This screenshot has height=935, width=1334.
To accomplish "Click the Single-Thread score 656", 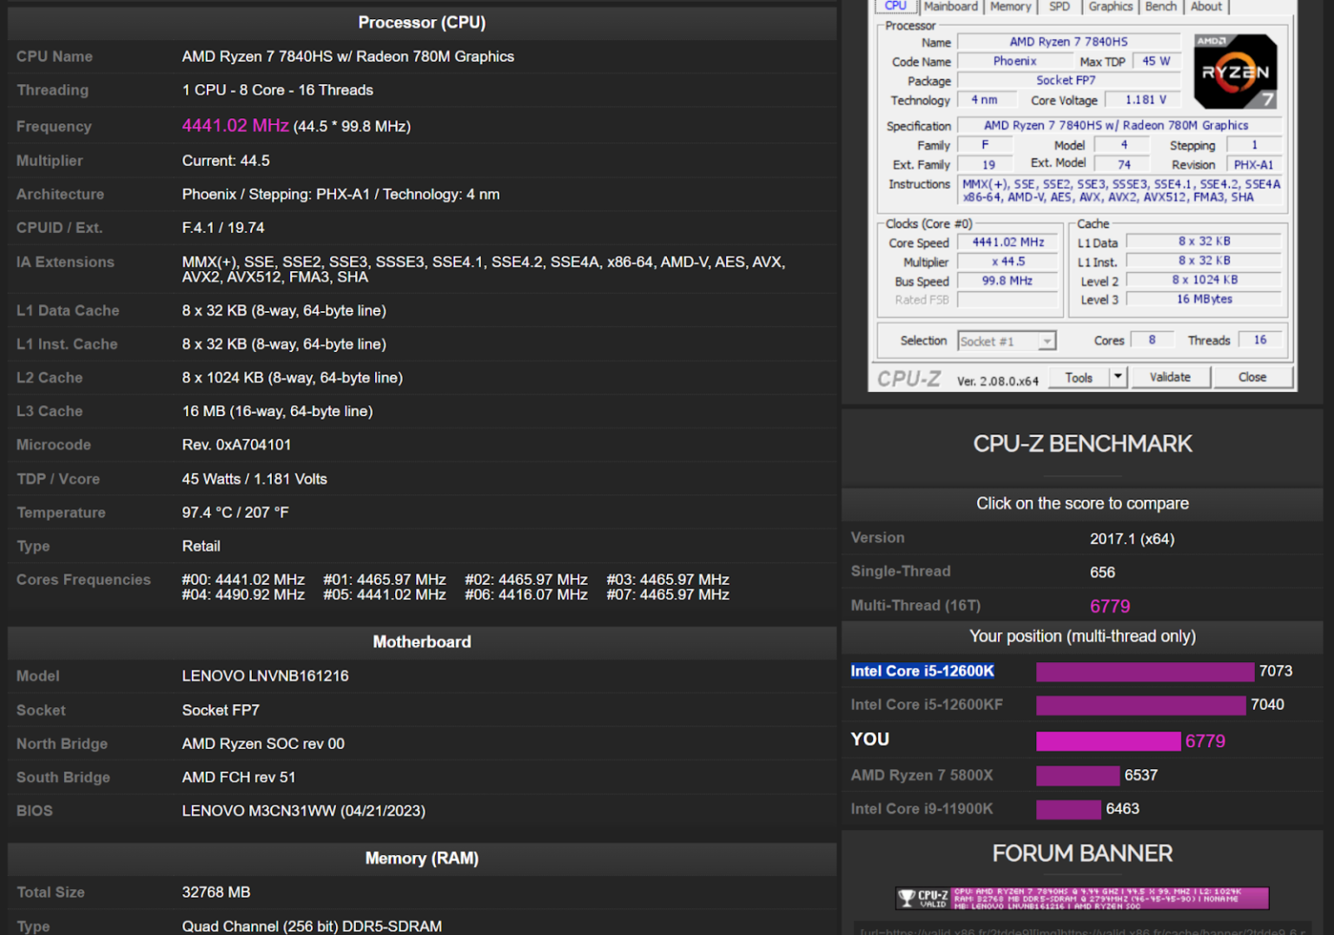I will coord(1102,573).
